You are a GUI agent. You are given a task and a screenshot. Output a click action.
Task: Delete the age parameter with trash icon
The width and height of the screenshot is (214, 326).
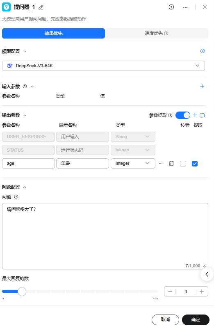(x=171, y=164)
